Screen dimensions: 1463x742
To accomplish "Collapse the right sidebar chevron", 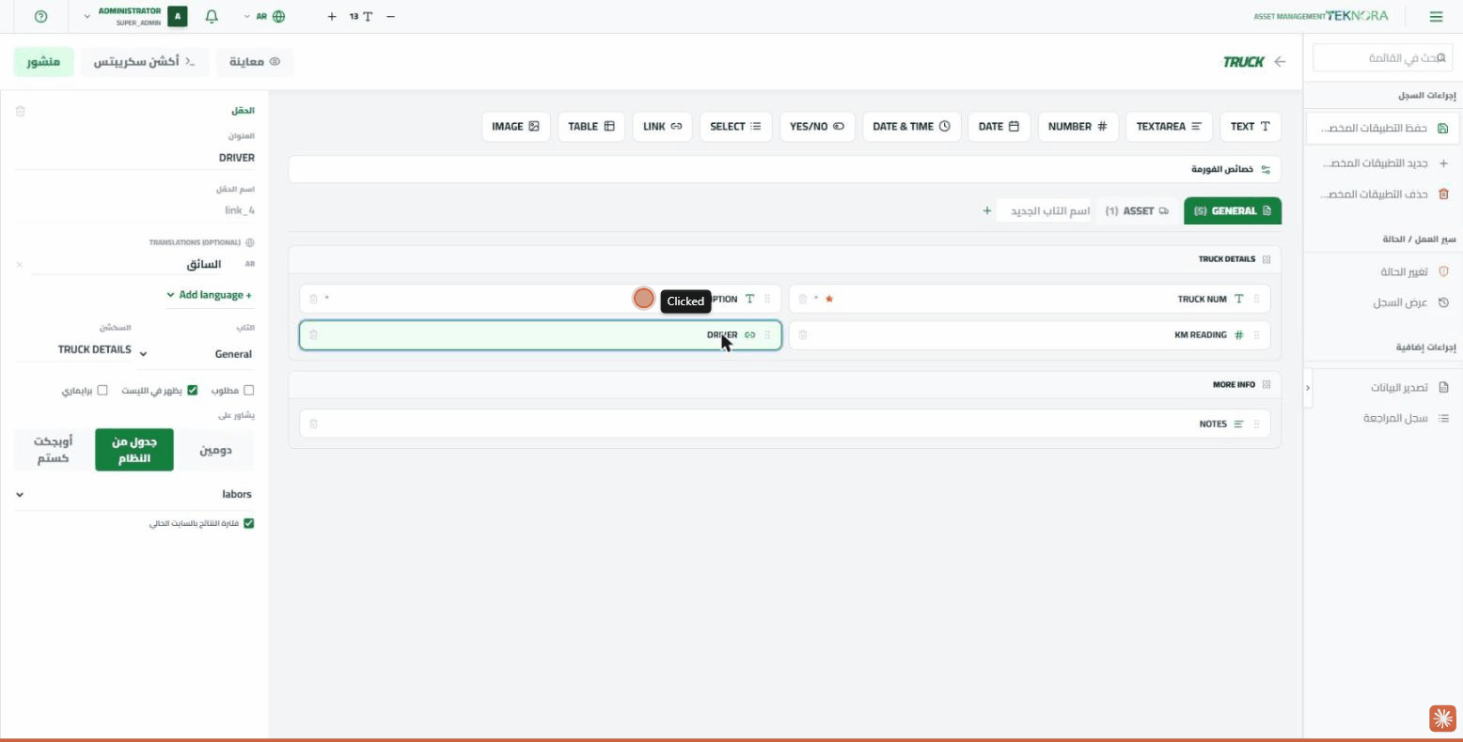I will point(1308,388).
